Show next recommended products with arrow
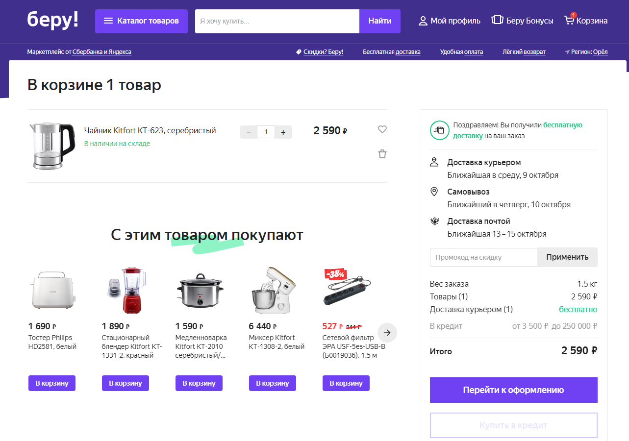 [387, 333]
